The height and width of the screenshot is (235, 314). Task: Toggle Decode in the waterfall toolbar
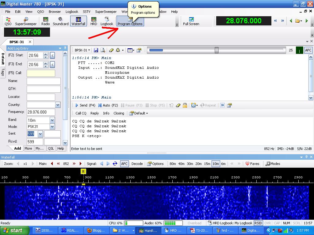[137, 163]
